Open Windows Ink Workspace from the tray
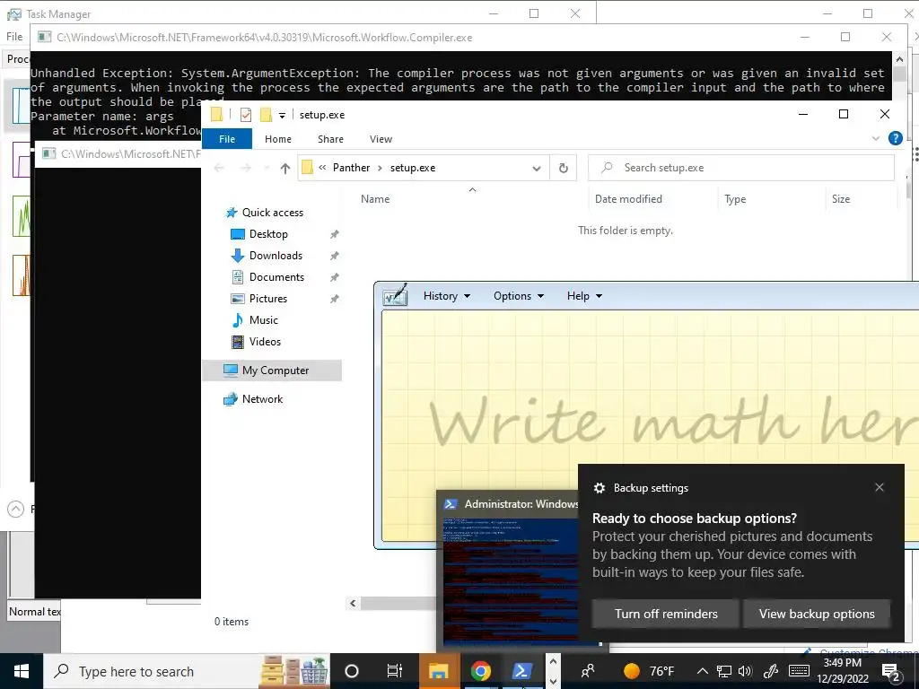The height and width of the screenshot is (689, 919). tap(770, 671)
